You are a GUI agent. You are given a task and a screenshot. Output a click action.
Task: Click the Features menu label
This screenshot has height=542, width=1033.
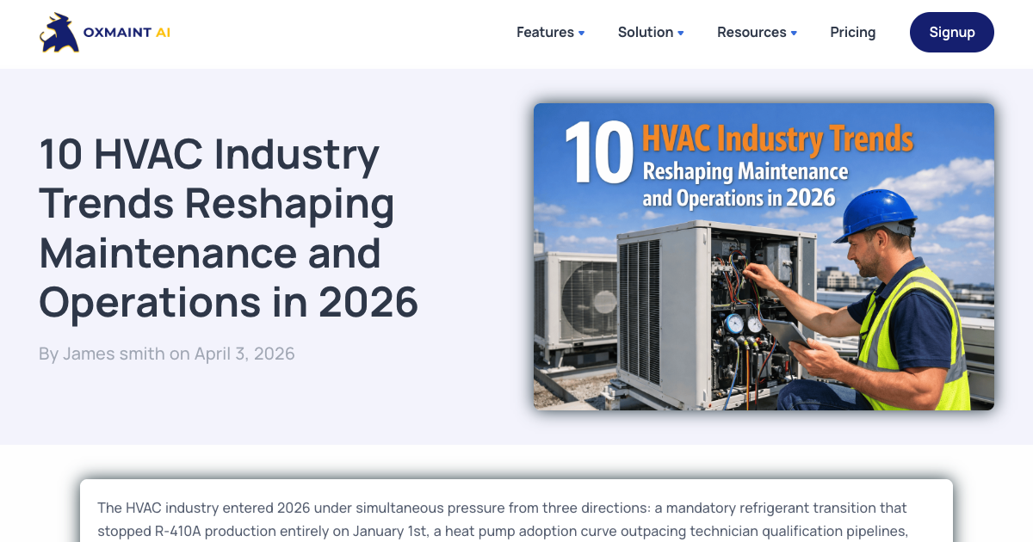click(x=545, y=32)
